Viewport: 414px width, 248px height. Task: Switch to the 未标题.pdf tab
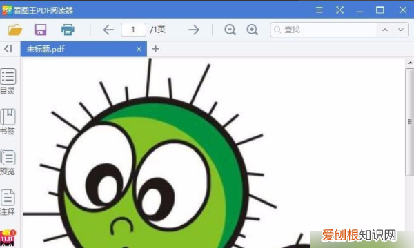83,49
